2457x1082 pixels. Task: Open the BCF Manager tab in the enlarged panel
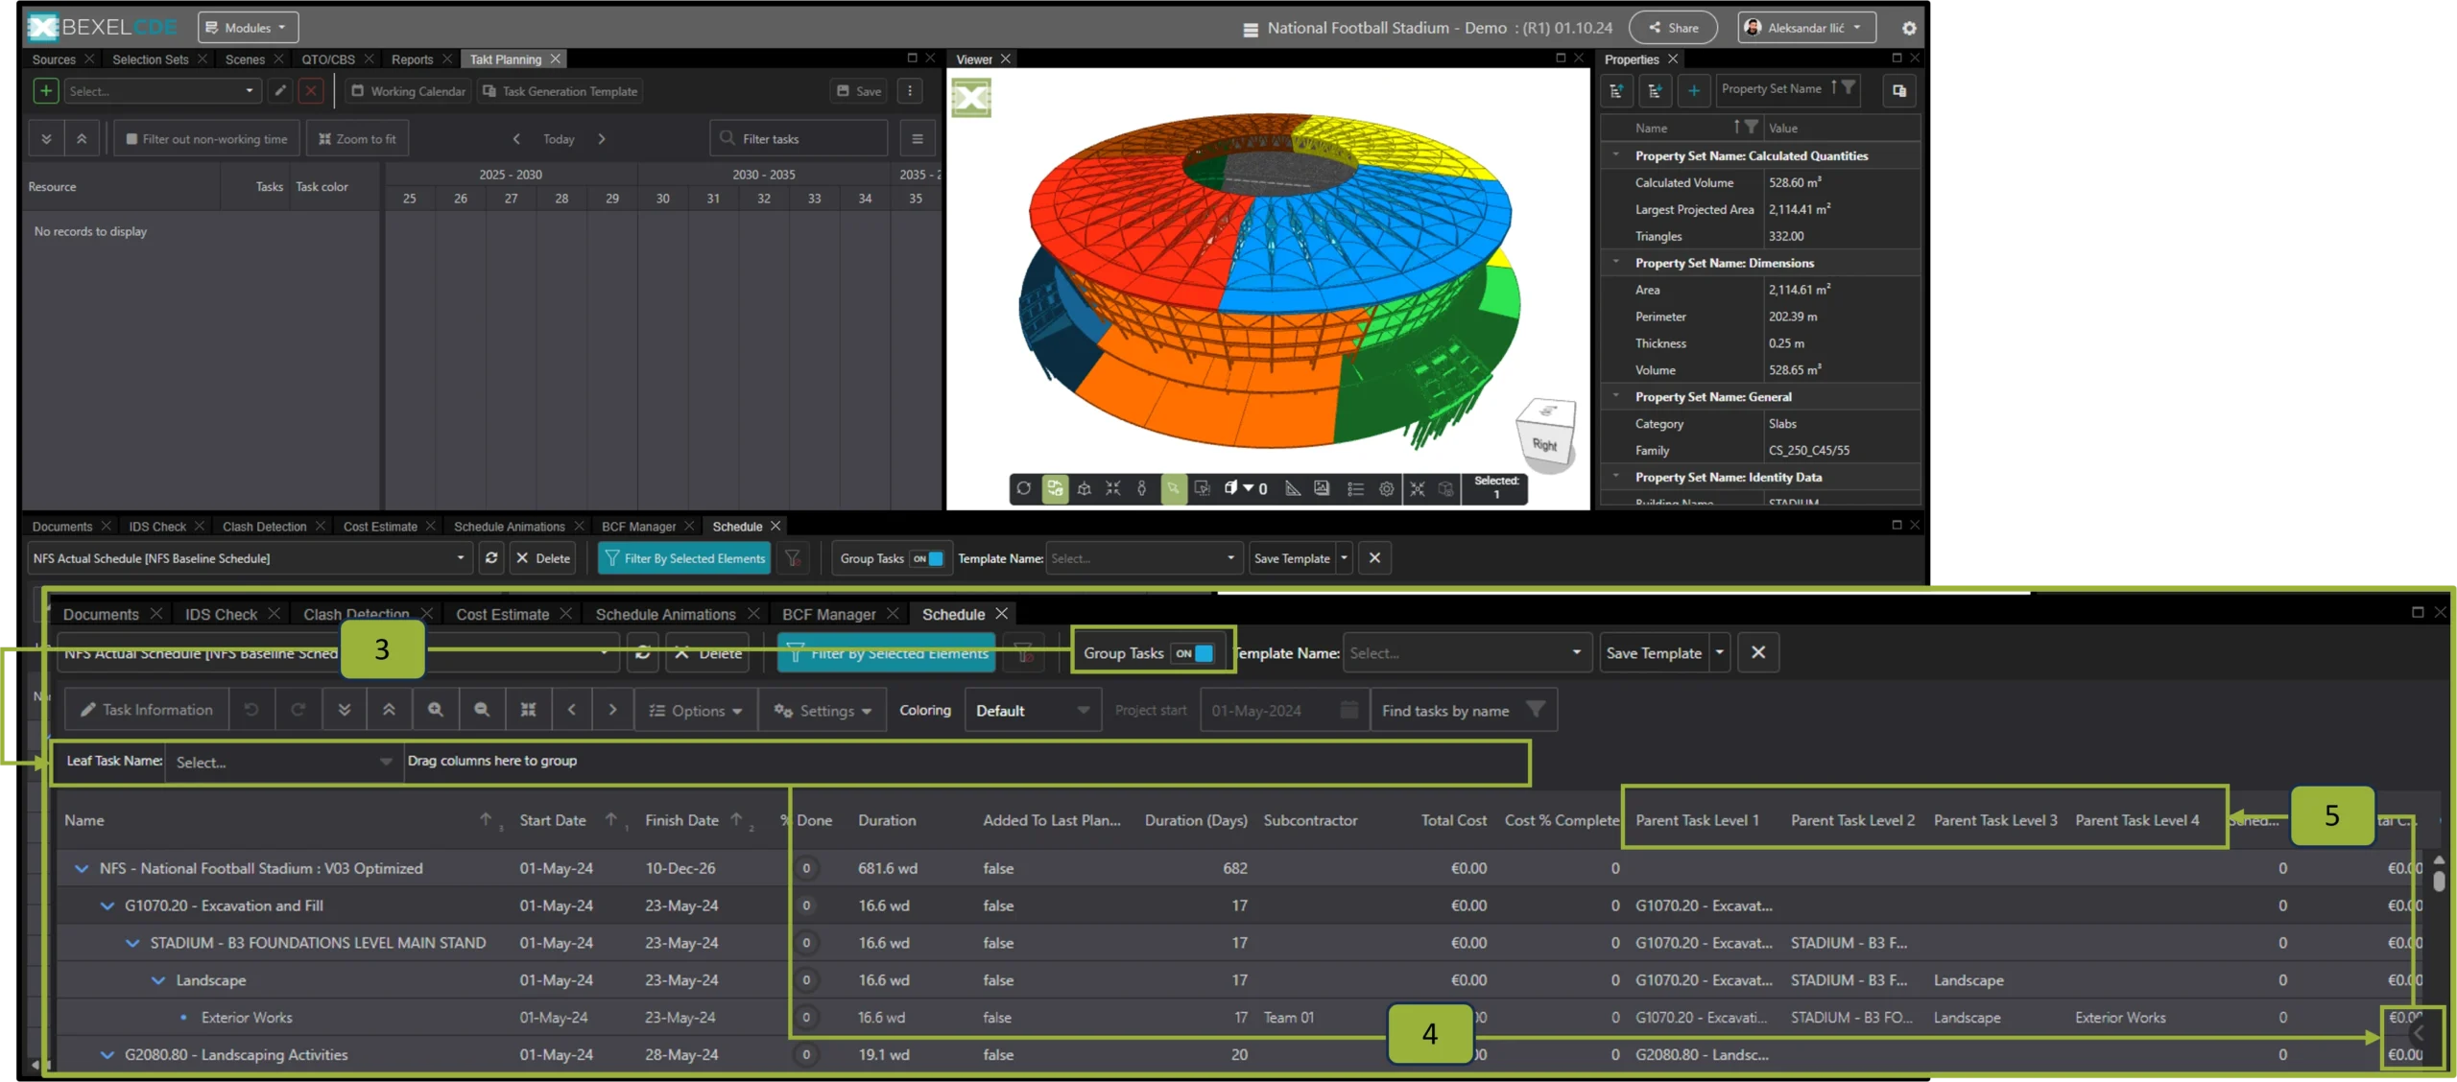tap(828, 614)
